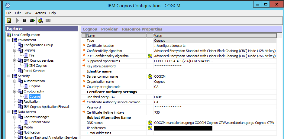Collapse the Security tree node
This screenshot has width=284, height=139.
click(x=9, y=76)
